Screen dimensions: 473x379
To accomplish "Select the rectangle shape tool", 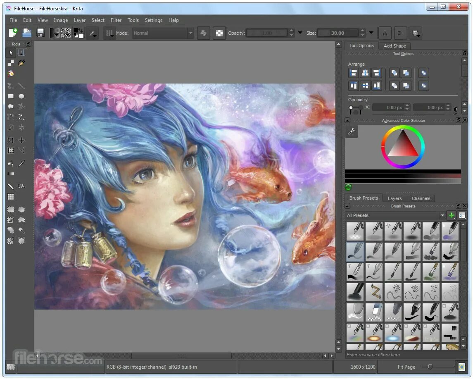I will pyautogui.click(x=11, y=96).
